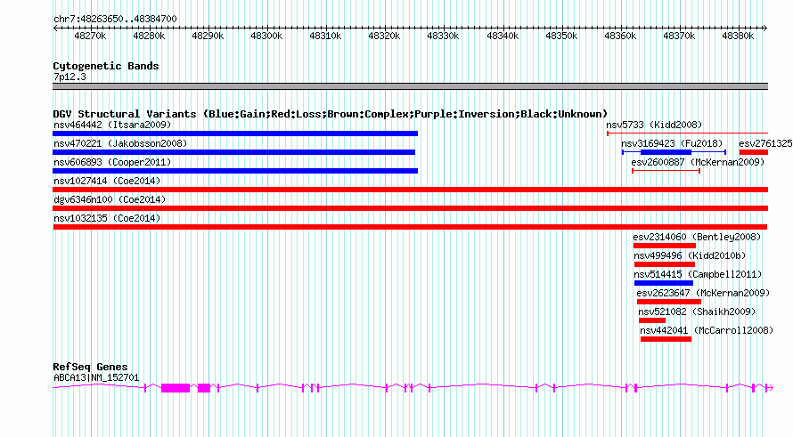Click the 48290k ruler tick label

coord(208,36)
